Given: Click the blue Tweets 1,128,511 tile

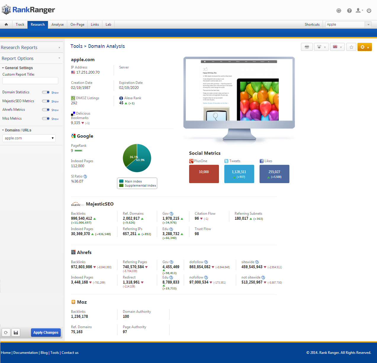Looking at the screenshot, I should (x=239, y=174).
